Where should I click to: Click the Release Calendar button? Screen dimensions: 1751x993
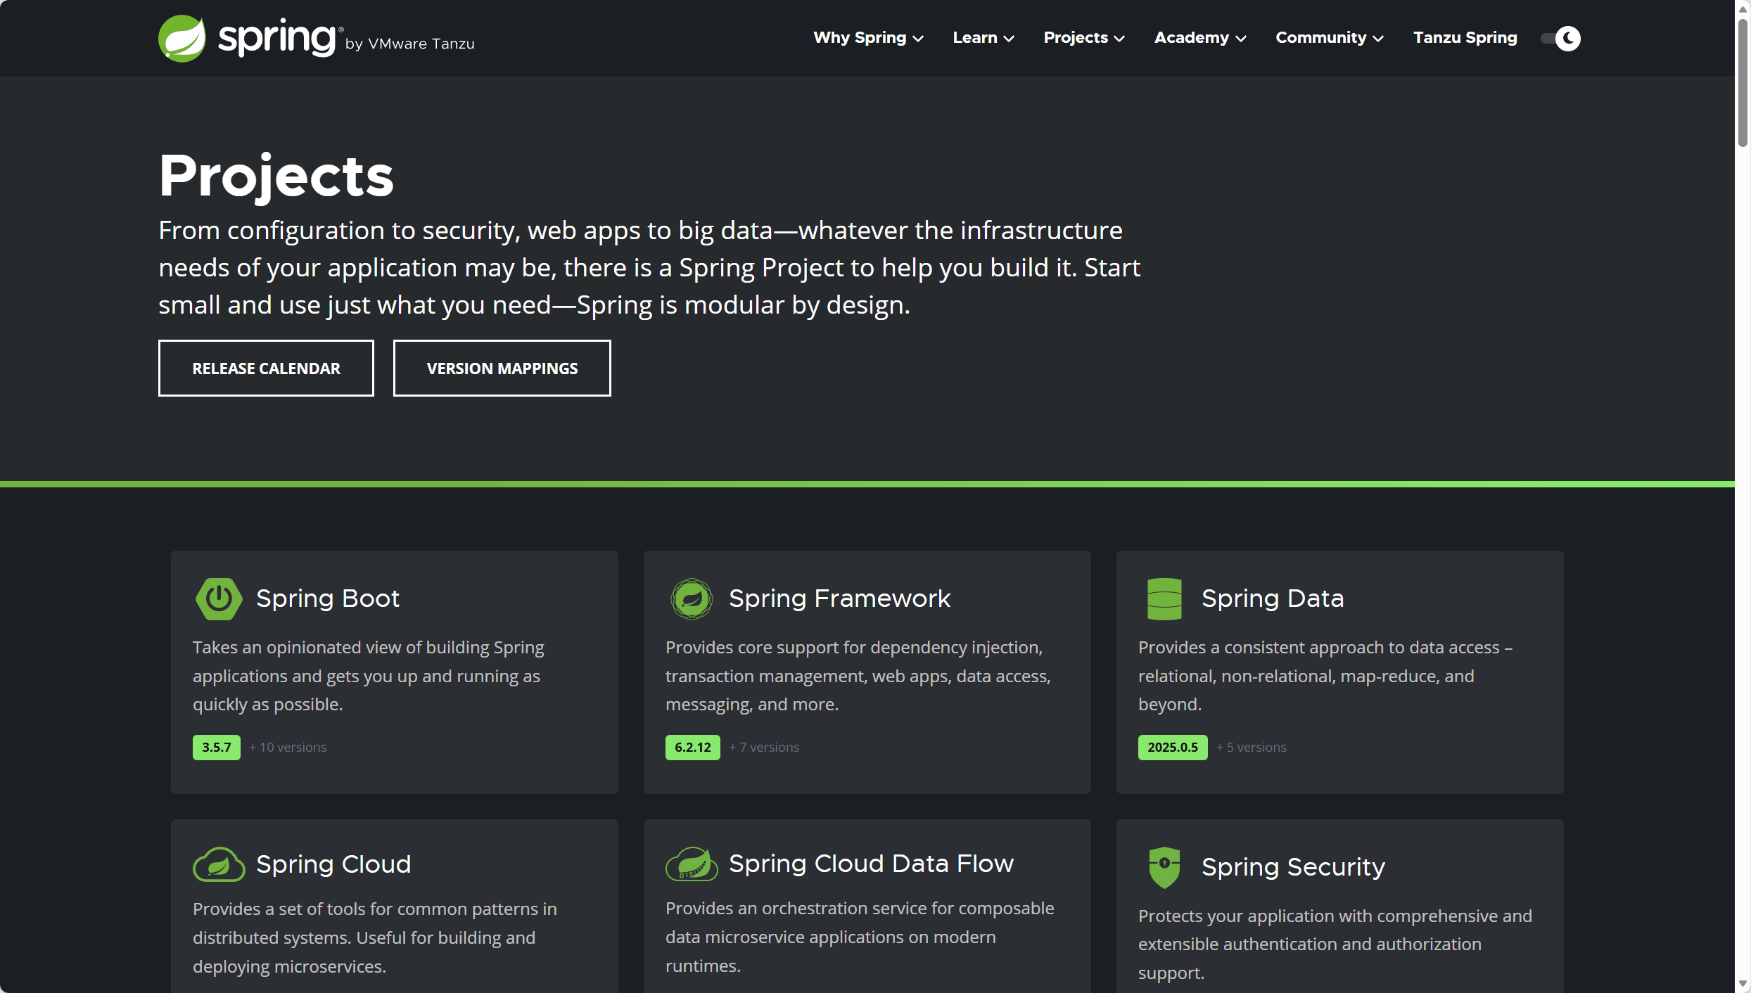266,369
